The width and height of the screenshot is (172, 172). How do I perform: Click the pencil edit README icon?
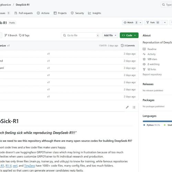coord(127,107)
